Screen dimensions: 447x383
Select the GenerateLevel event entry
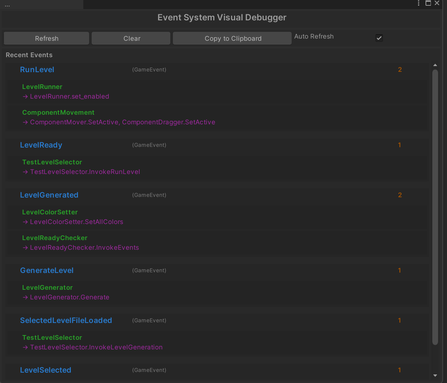point(47,270)
